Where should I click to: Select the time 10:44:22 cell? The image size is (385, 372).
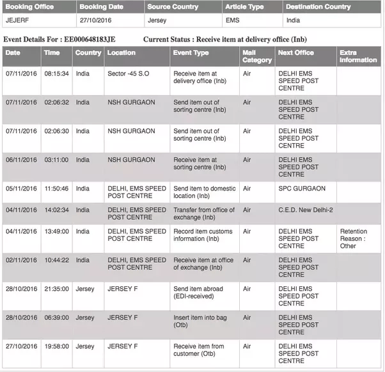(x=57, y=267)
